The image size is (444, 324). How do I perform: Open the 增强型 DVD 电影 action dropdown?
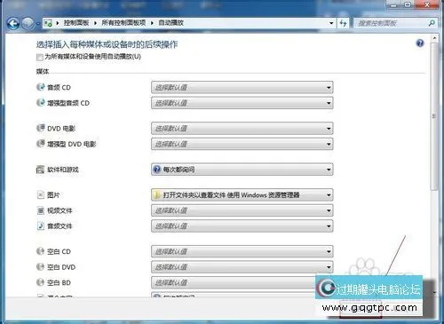(x=242, y=144)
